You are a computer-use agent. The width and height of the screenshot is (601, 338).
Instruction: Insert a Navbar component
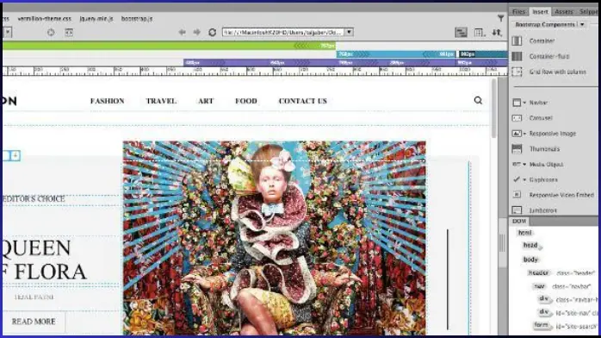point(538,103)
